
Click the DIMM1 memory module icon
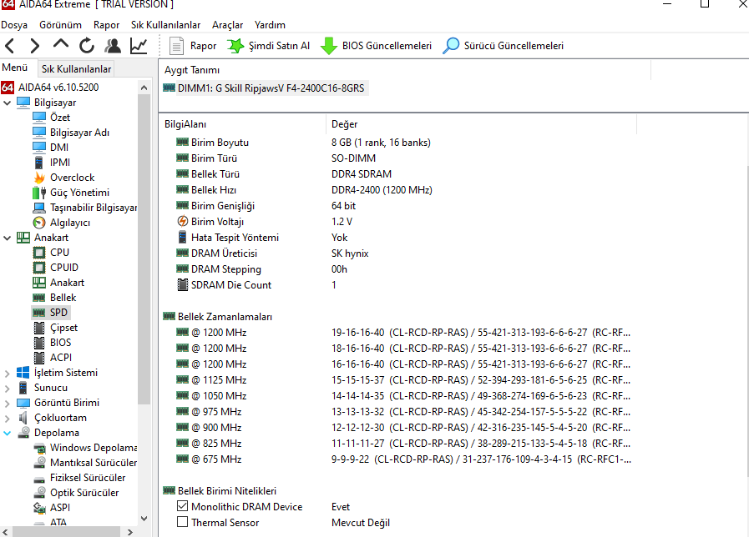[170, 88]
